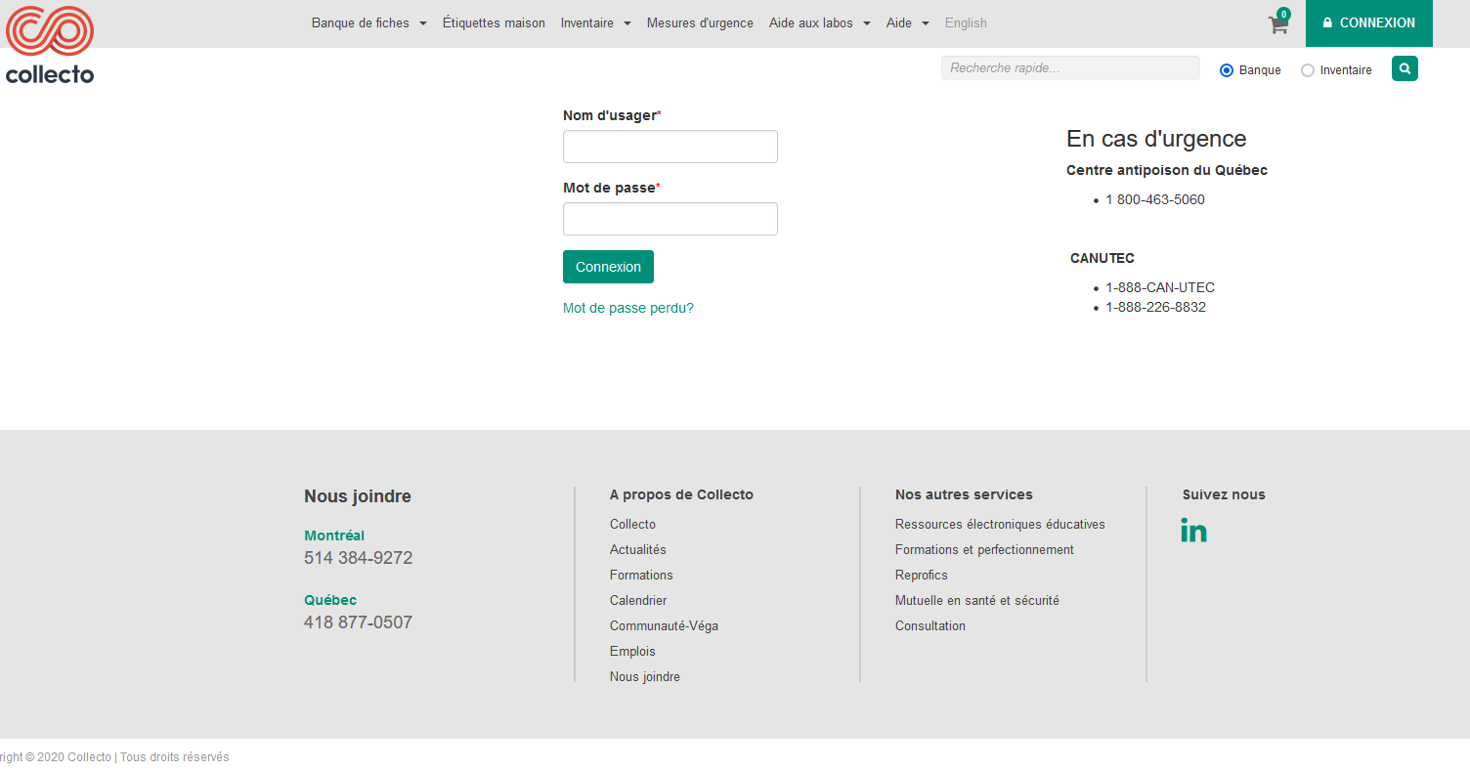Click the Collecto logo

click(50, 44)
